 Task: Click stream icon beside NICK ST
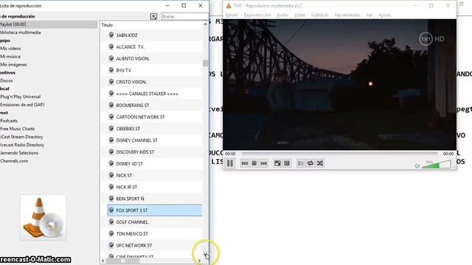111,175
